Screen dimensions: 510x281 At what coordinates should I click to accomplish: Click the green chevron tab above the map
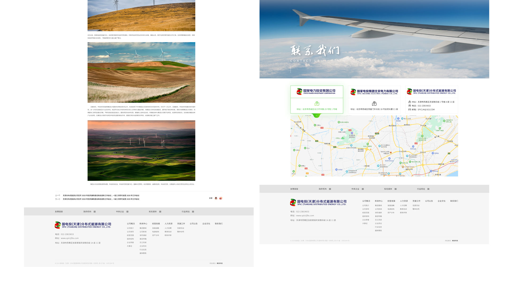click(x=317, y=115)
